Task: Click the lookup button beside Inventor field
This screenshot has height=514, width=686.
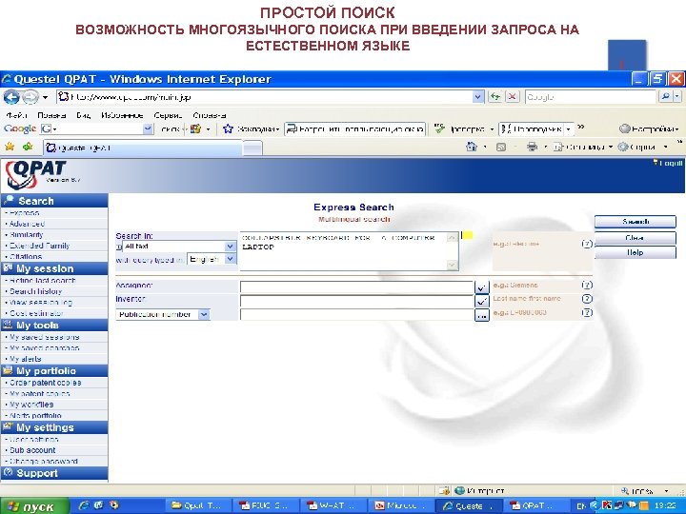Action: [482, 301]
